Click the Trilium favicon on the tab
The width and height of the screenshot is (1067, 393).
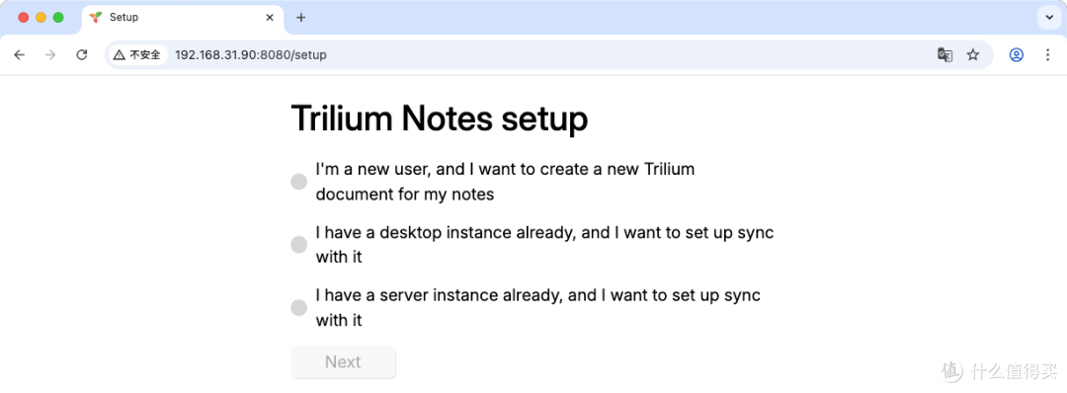click(96, 18)
